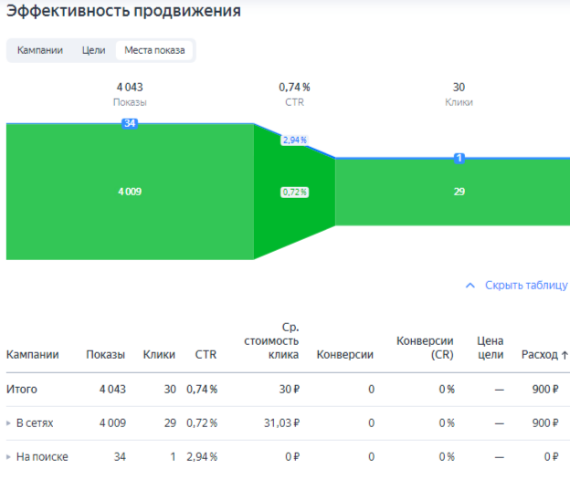Collapse table using the chevron up icon
The height and width of the screenshot is (480, 570).
(x=470, y=286)
